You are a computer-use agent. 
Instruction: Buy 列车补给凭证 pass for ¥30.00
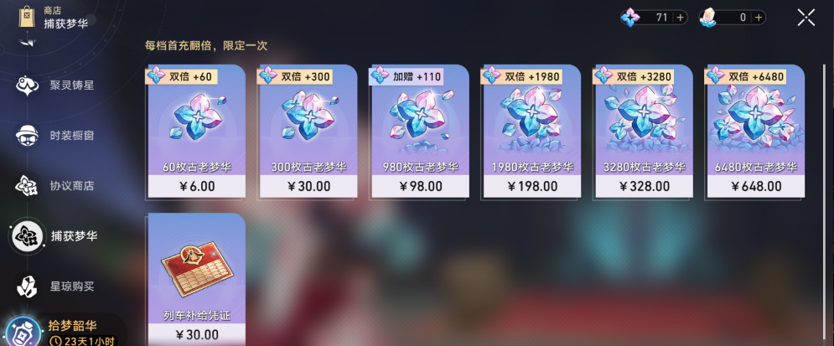[196, 280]
